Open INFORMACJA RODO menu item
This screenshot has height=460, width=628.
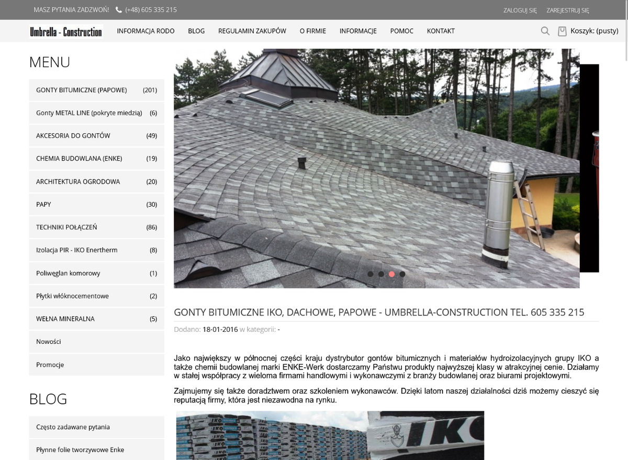pos(145,31)
